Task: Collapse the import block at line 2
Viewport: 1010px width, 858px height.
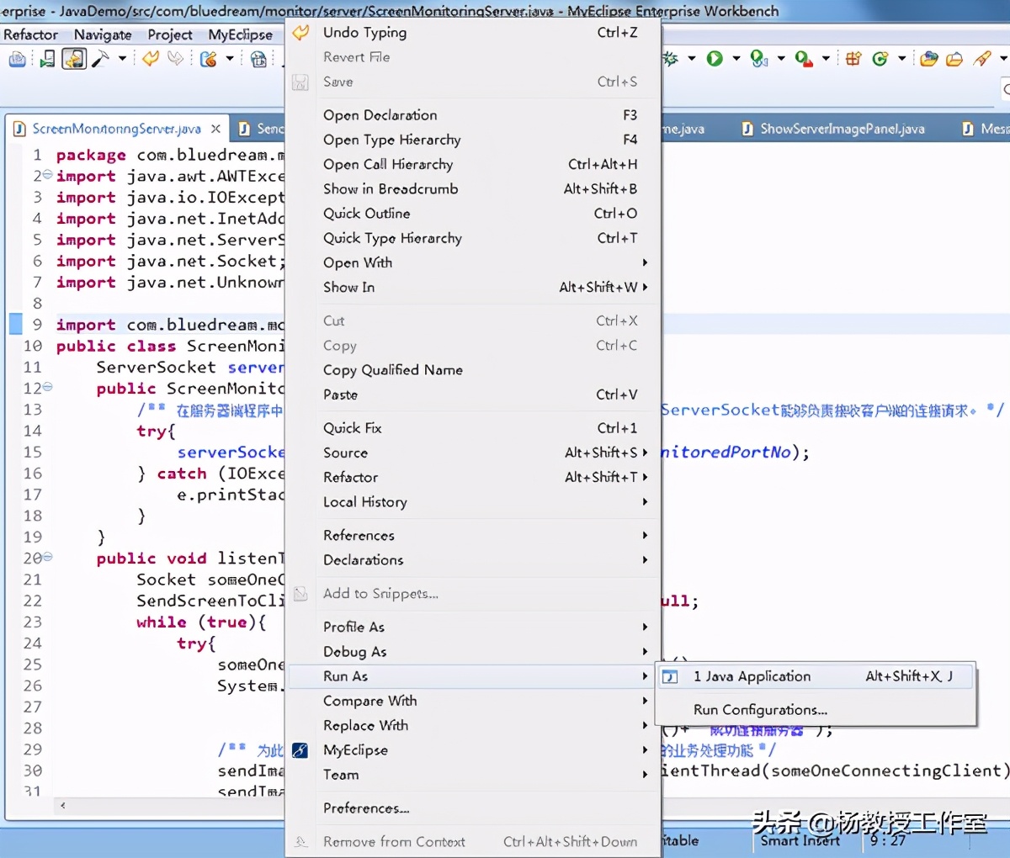Action: 47,175
